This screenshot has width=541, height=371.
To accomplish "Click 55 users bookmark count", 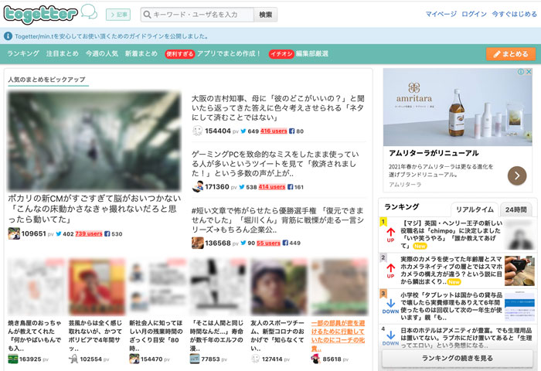I will (268, 243).
